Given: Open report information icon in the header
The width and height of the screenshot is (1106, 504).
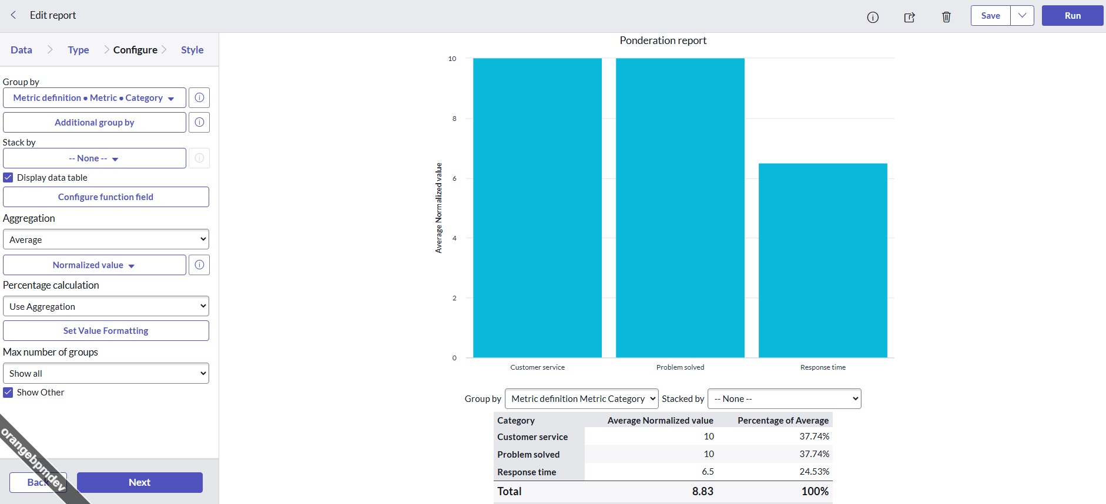Looking at the screenshot, I should pos(873,17).
